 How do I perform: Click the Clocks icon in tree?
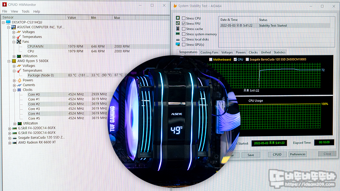click(20, 90)
